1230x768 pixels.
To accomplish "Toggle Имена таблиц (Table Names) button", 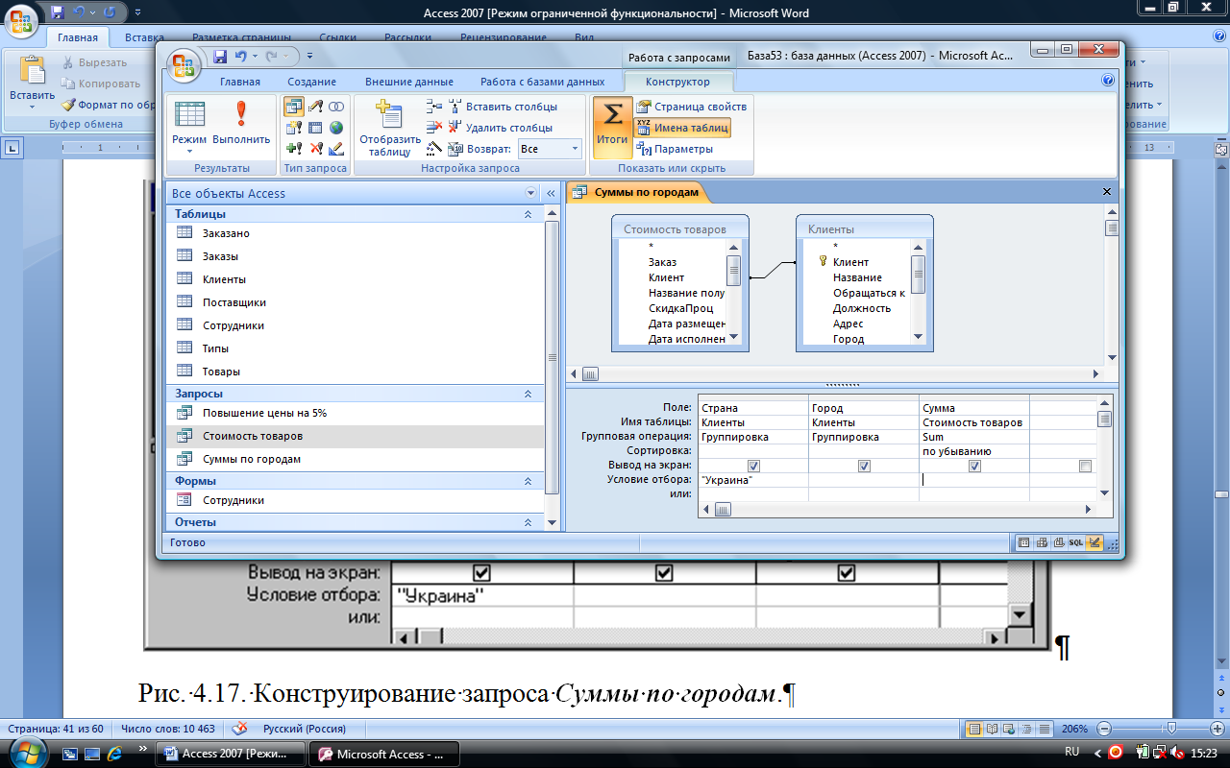I will coord(682,128).
